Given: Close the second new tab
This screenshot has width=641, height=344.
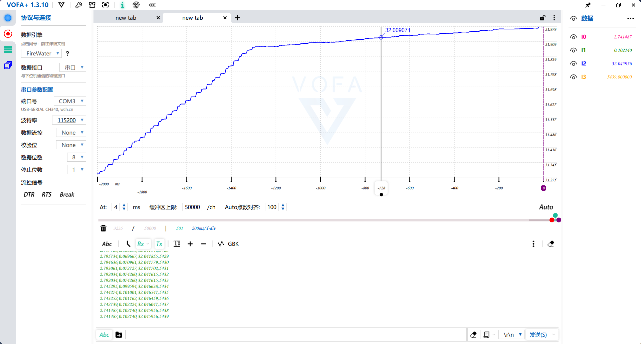Looking at the screenshot, I should pos(225,18).
